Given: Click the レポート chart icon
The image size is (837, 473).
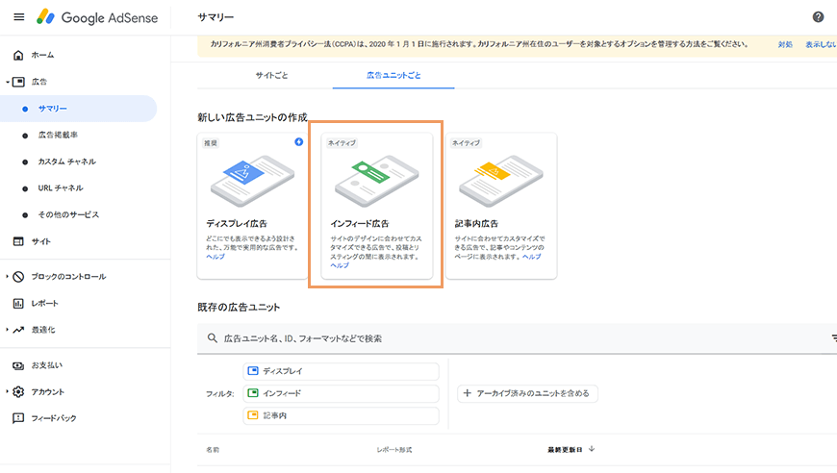Looking at the screenshot, I should [x=18, y=304].
